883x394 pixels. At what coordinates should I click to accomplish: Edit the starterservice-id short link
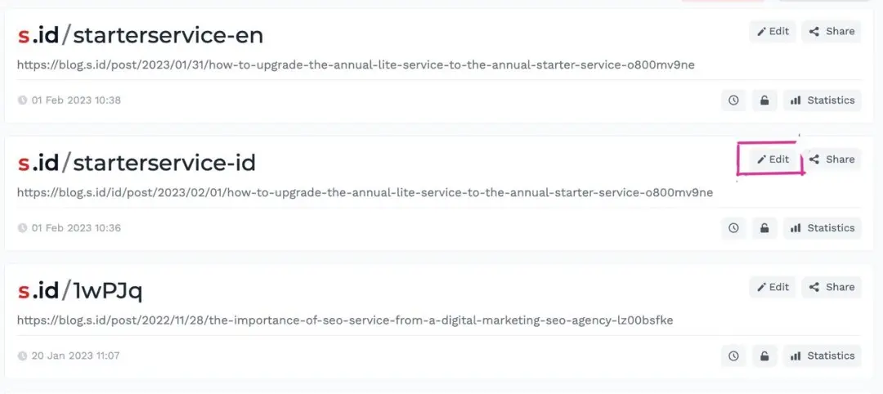(773, 159)
